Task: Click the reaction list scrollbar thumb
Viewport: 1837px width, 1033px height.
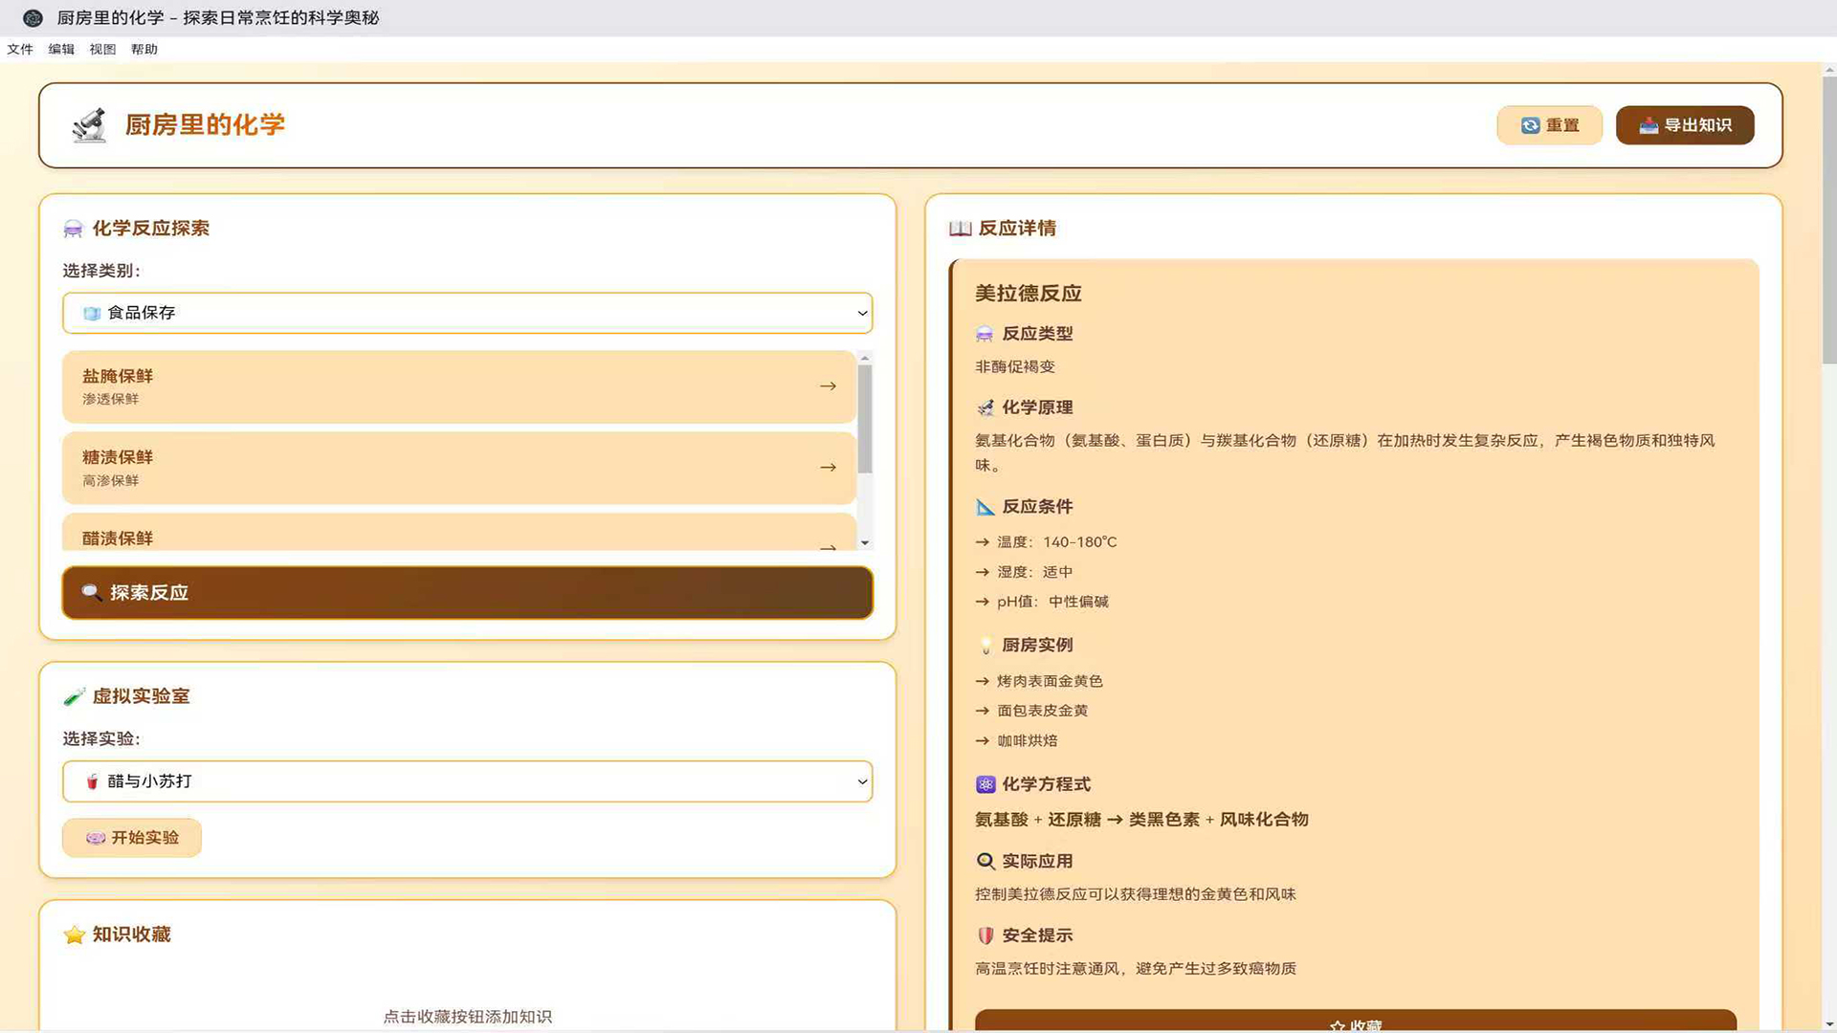Action: point(865,419)
